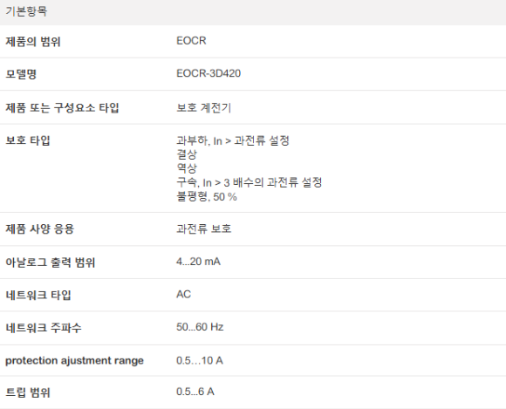506x409 pixels.
Task: Select the 아날로그 출력 범위 label
Action: 51,262
